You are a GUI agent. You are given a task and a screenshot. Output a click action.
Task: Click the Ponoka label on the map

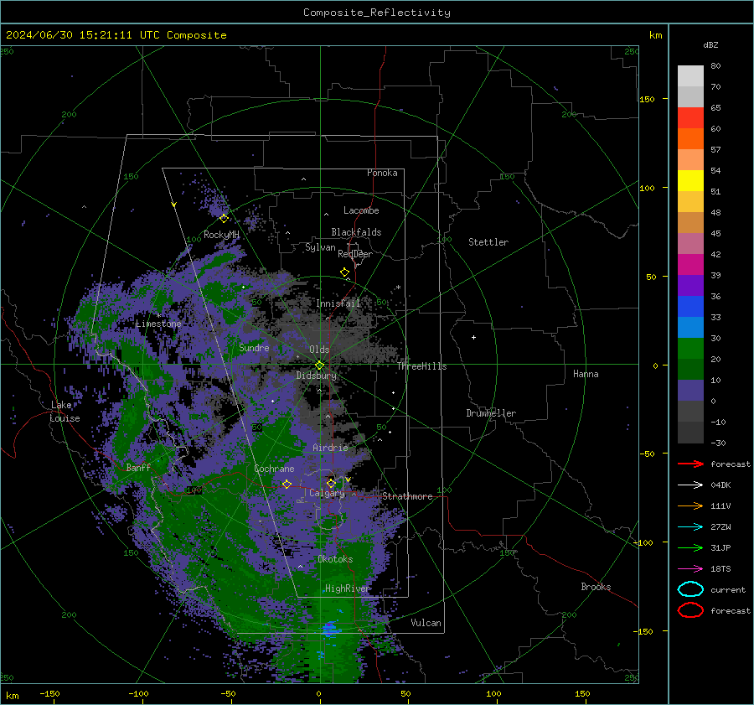[x=382, y=173]
